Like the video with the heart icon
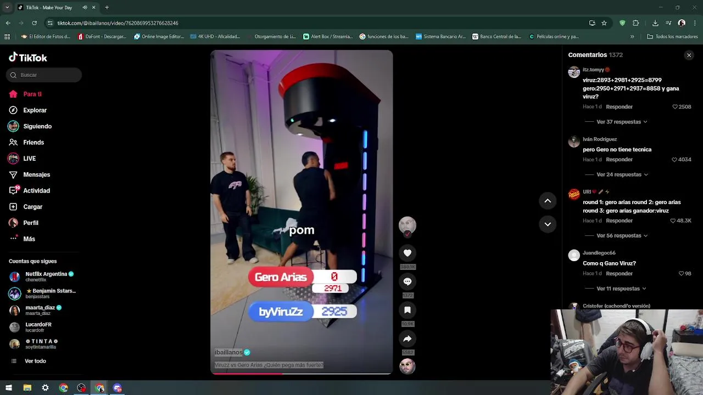The image size is (703, 395). (x=408, y=253)
